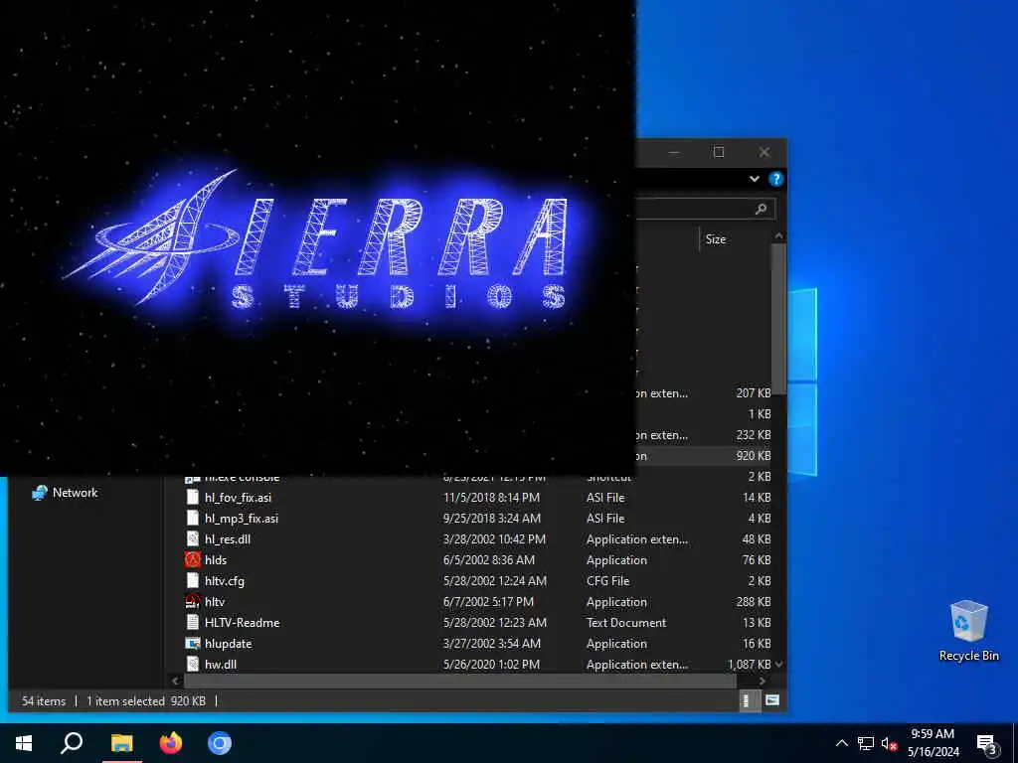Screen dimensions: 1018x763
Task: Open the Windows Start menu
Action: [24, 743]
